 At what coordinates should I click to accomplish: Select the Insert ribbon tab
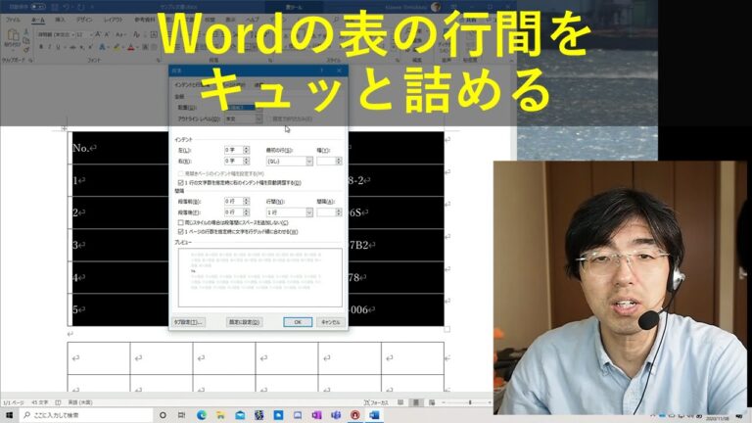click(60, 21)
